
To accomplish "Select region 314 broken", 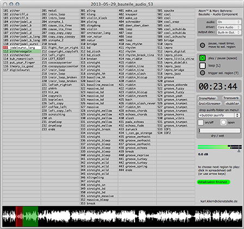I will (99, 59).
